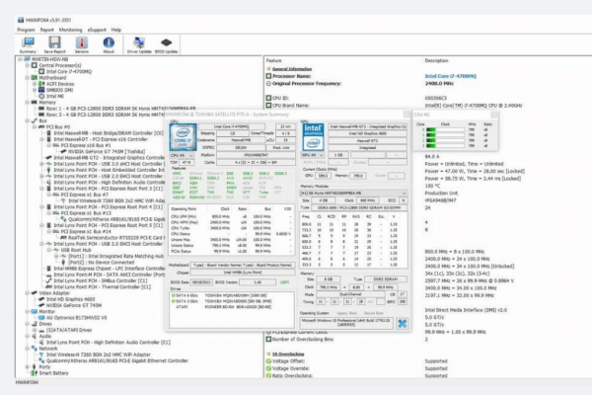592x395 pixels.
Task: Click the Ports connector icon in tree
Action: coord(35,366)
